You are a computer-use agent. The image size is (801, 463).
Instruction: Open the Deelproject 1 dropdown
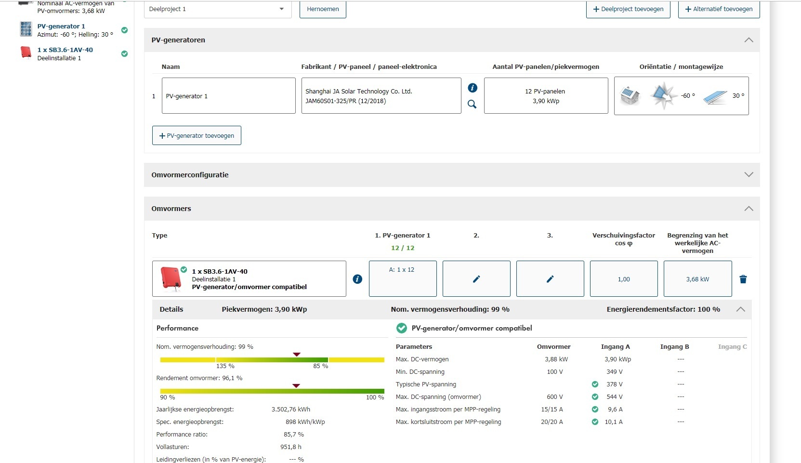pyautogui.click(x=218, y=9)
